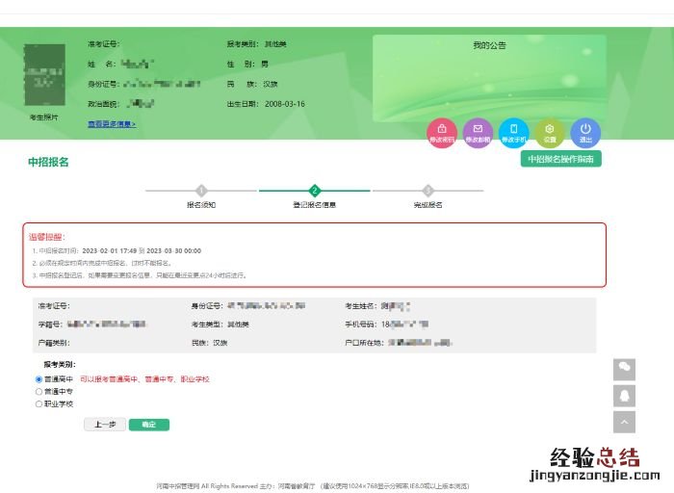Click the 上一步 (previous step) button
This screenshot has height=493, width=674.
click(x=105, y=425)
